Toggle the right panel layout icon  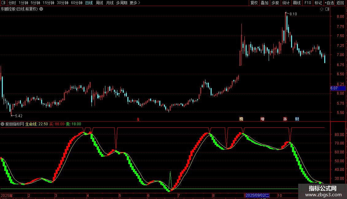point(327,9)
